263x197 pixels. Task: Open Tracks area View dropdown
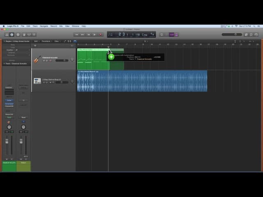pos(57,41)
